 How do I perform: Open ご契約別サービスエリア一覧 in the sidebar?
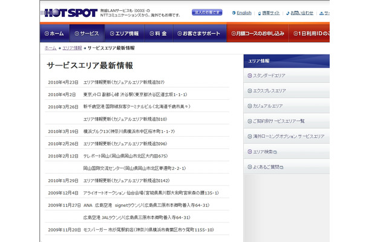286,121
